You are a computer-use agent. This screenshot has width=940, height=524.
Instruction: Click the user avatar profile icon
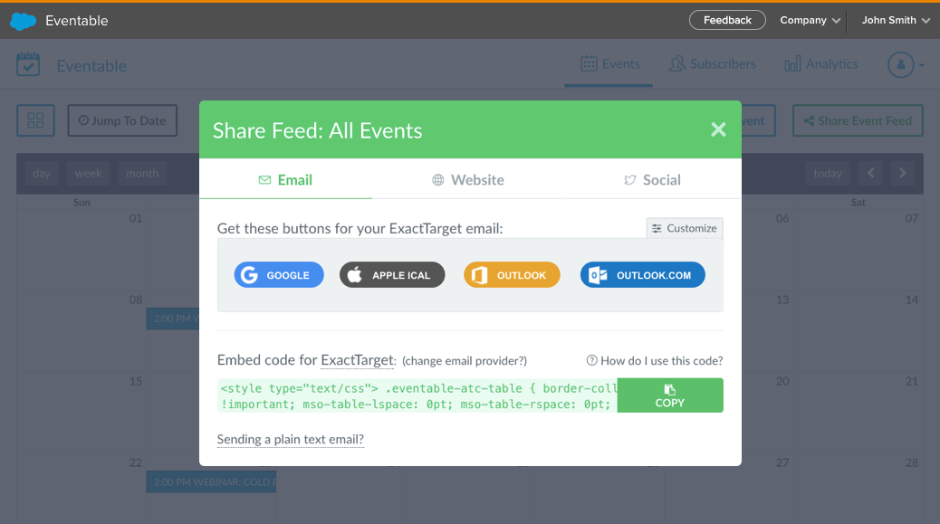[x=900, y=64]
